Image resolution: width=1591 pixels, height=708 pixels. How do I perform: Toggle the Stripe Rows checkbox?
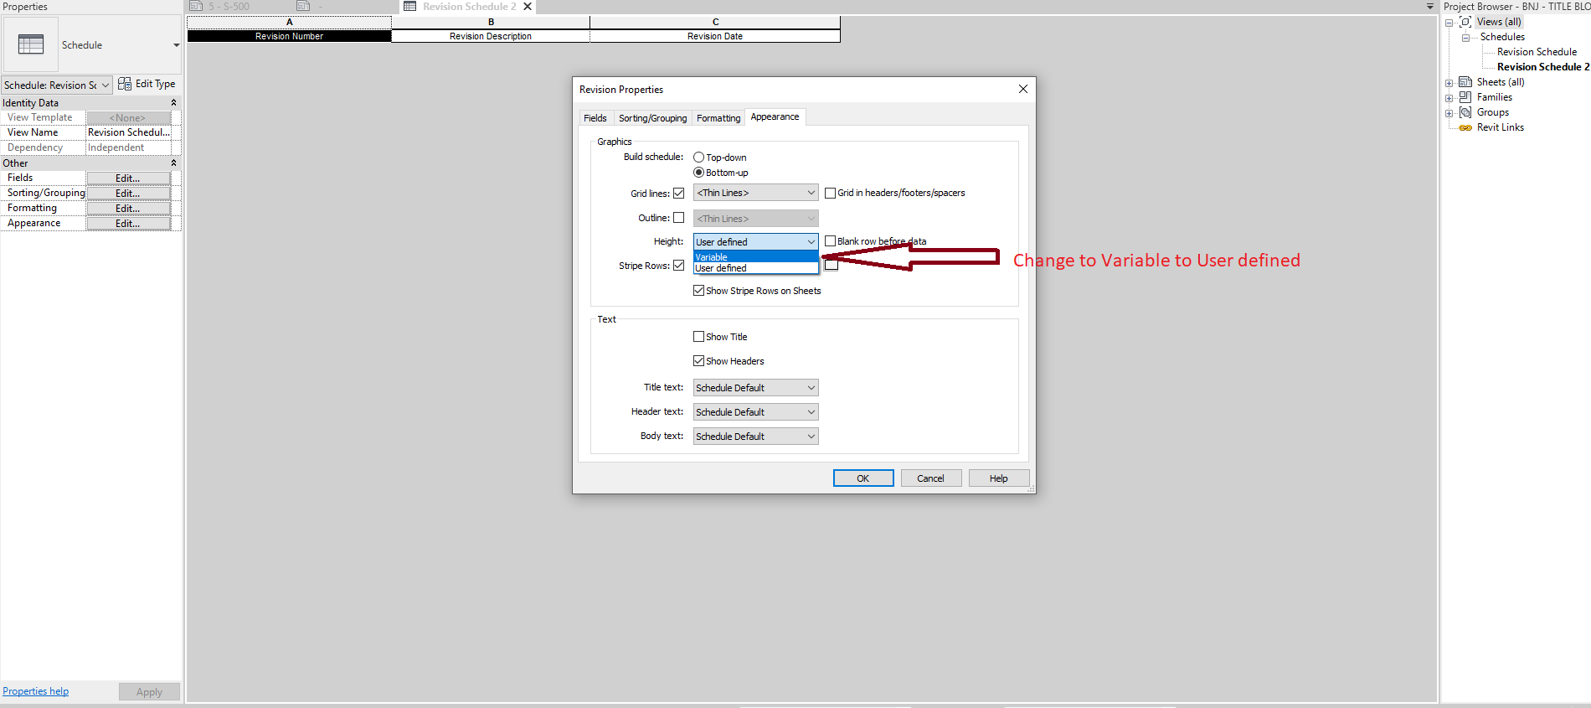(x=678, y=266)
